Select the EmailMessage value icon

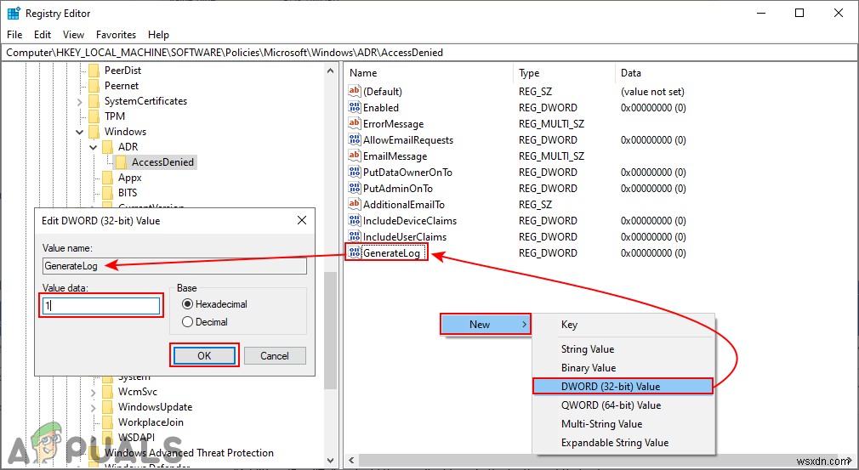coord(355,156)
